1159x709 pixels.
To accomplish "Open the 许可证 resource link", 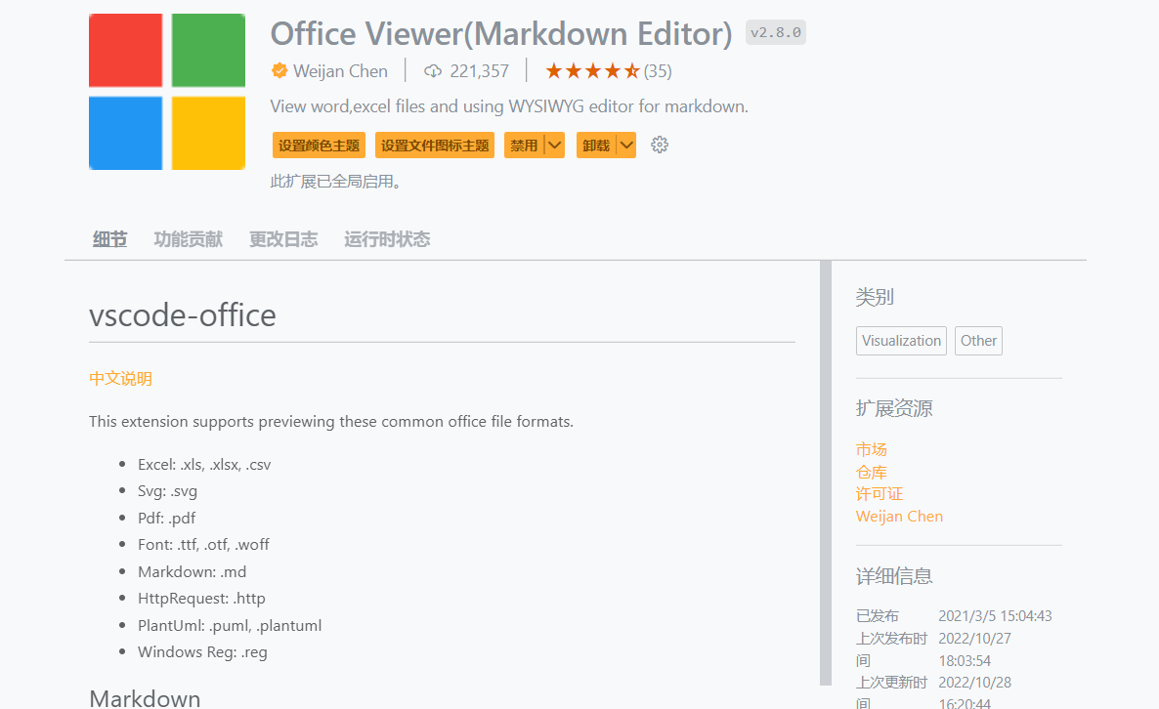I will tap(880, 494).
